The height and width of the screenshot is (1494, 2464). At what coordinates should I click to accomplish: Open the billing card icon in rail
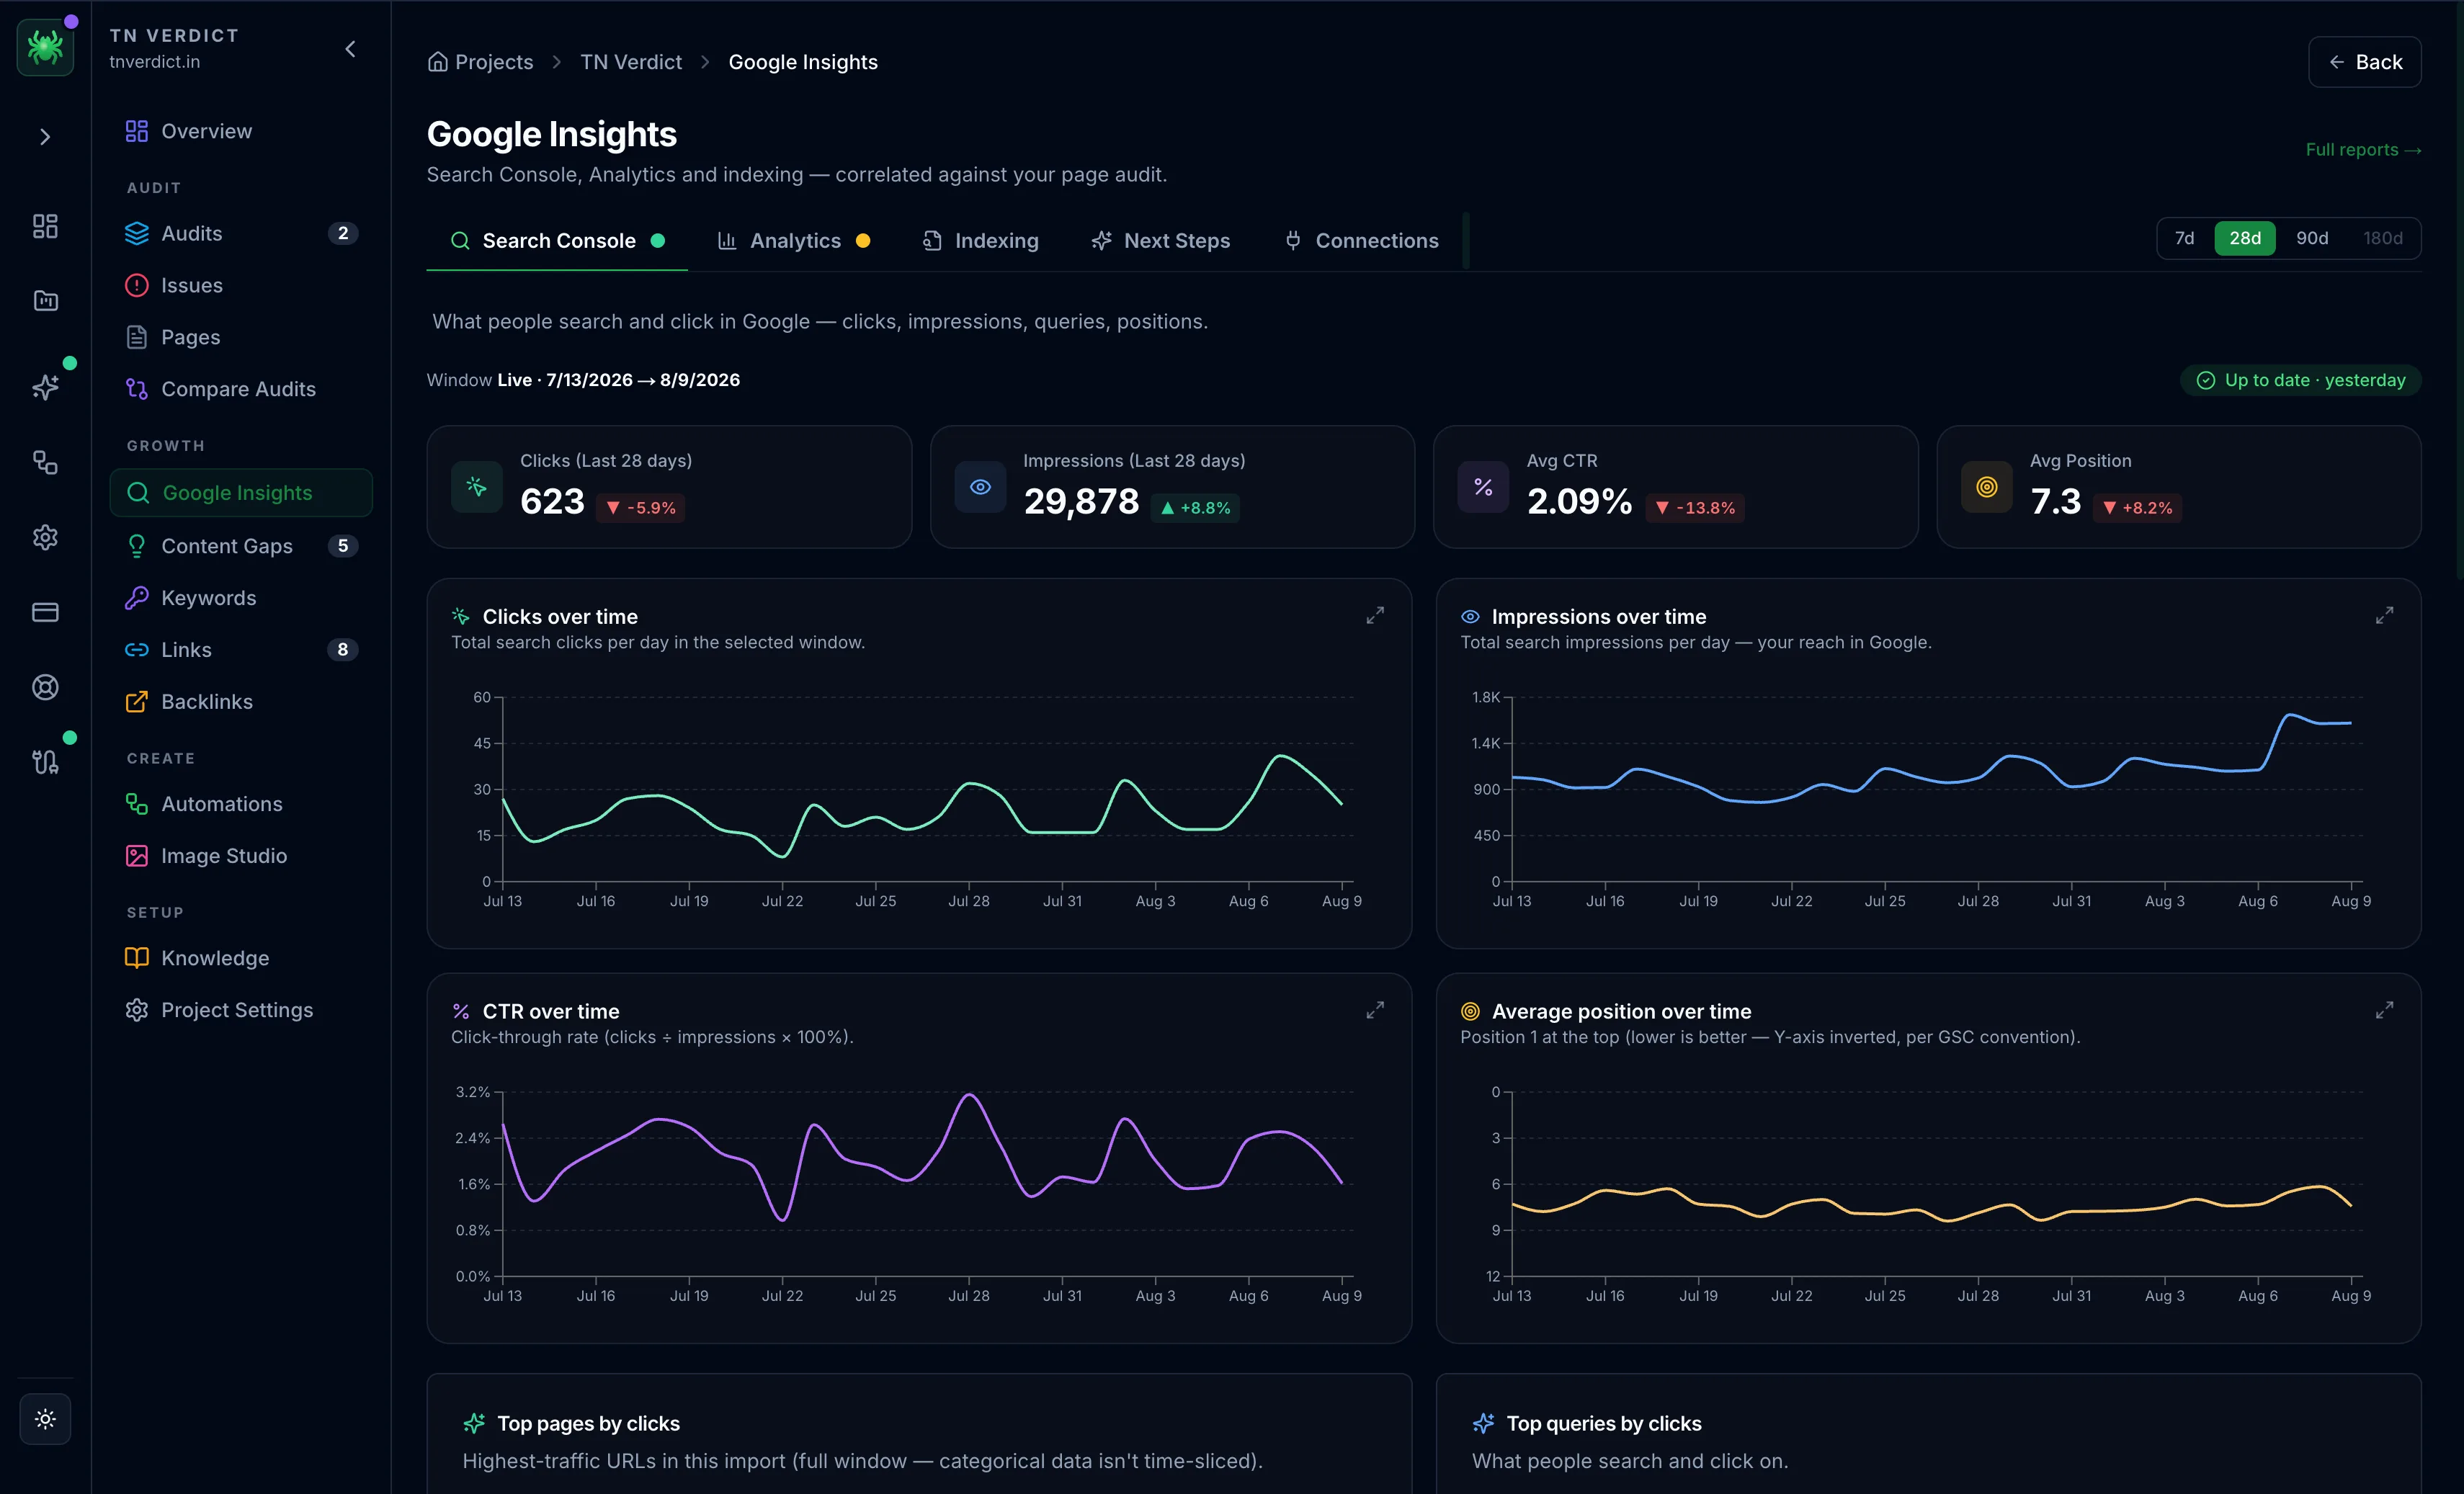[x=45, y=612]
